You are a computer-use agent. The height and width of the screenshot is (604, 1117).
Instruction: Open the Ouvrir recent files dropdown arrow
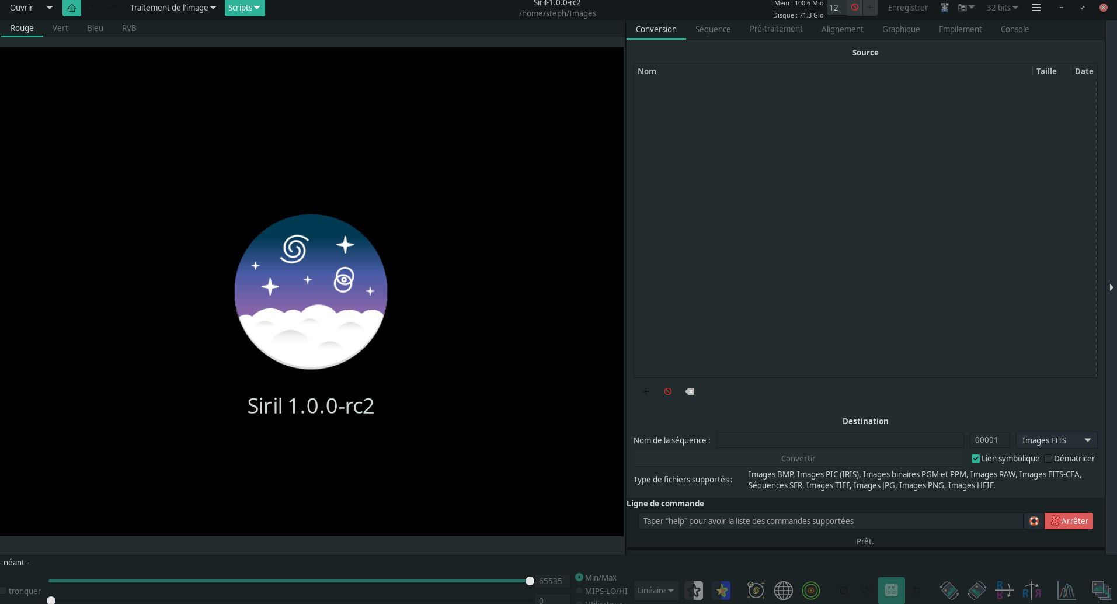click(x=50, y=8)
